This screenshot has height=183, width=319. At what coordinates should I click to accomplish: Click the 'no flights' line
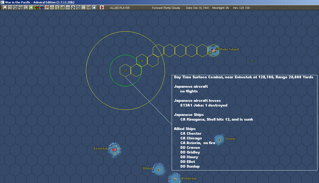[x=189, y=91]
